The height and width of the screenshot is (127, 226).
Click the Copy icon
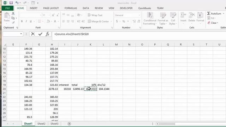click(13, 18)
